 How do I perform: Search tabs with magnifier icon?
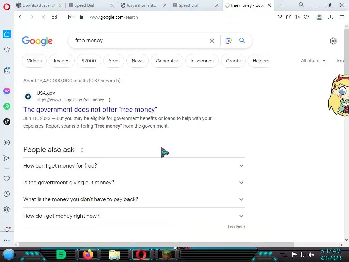(301, 5)
